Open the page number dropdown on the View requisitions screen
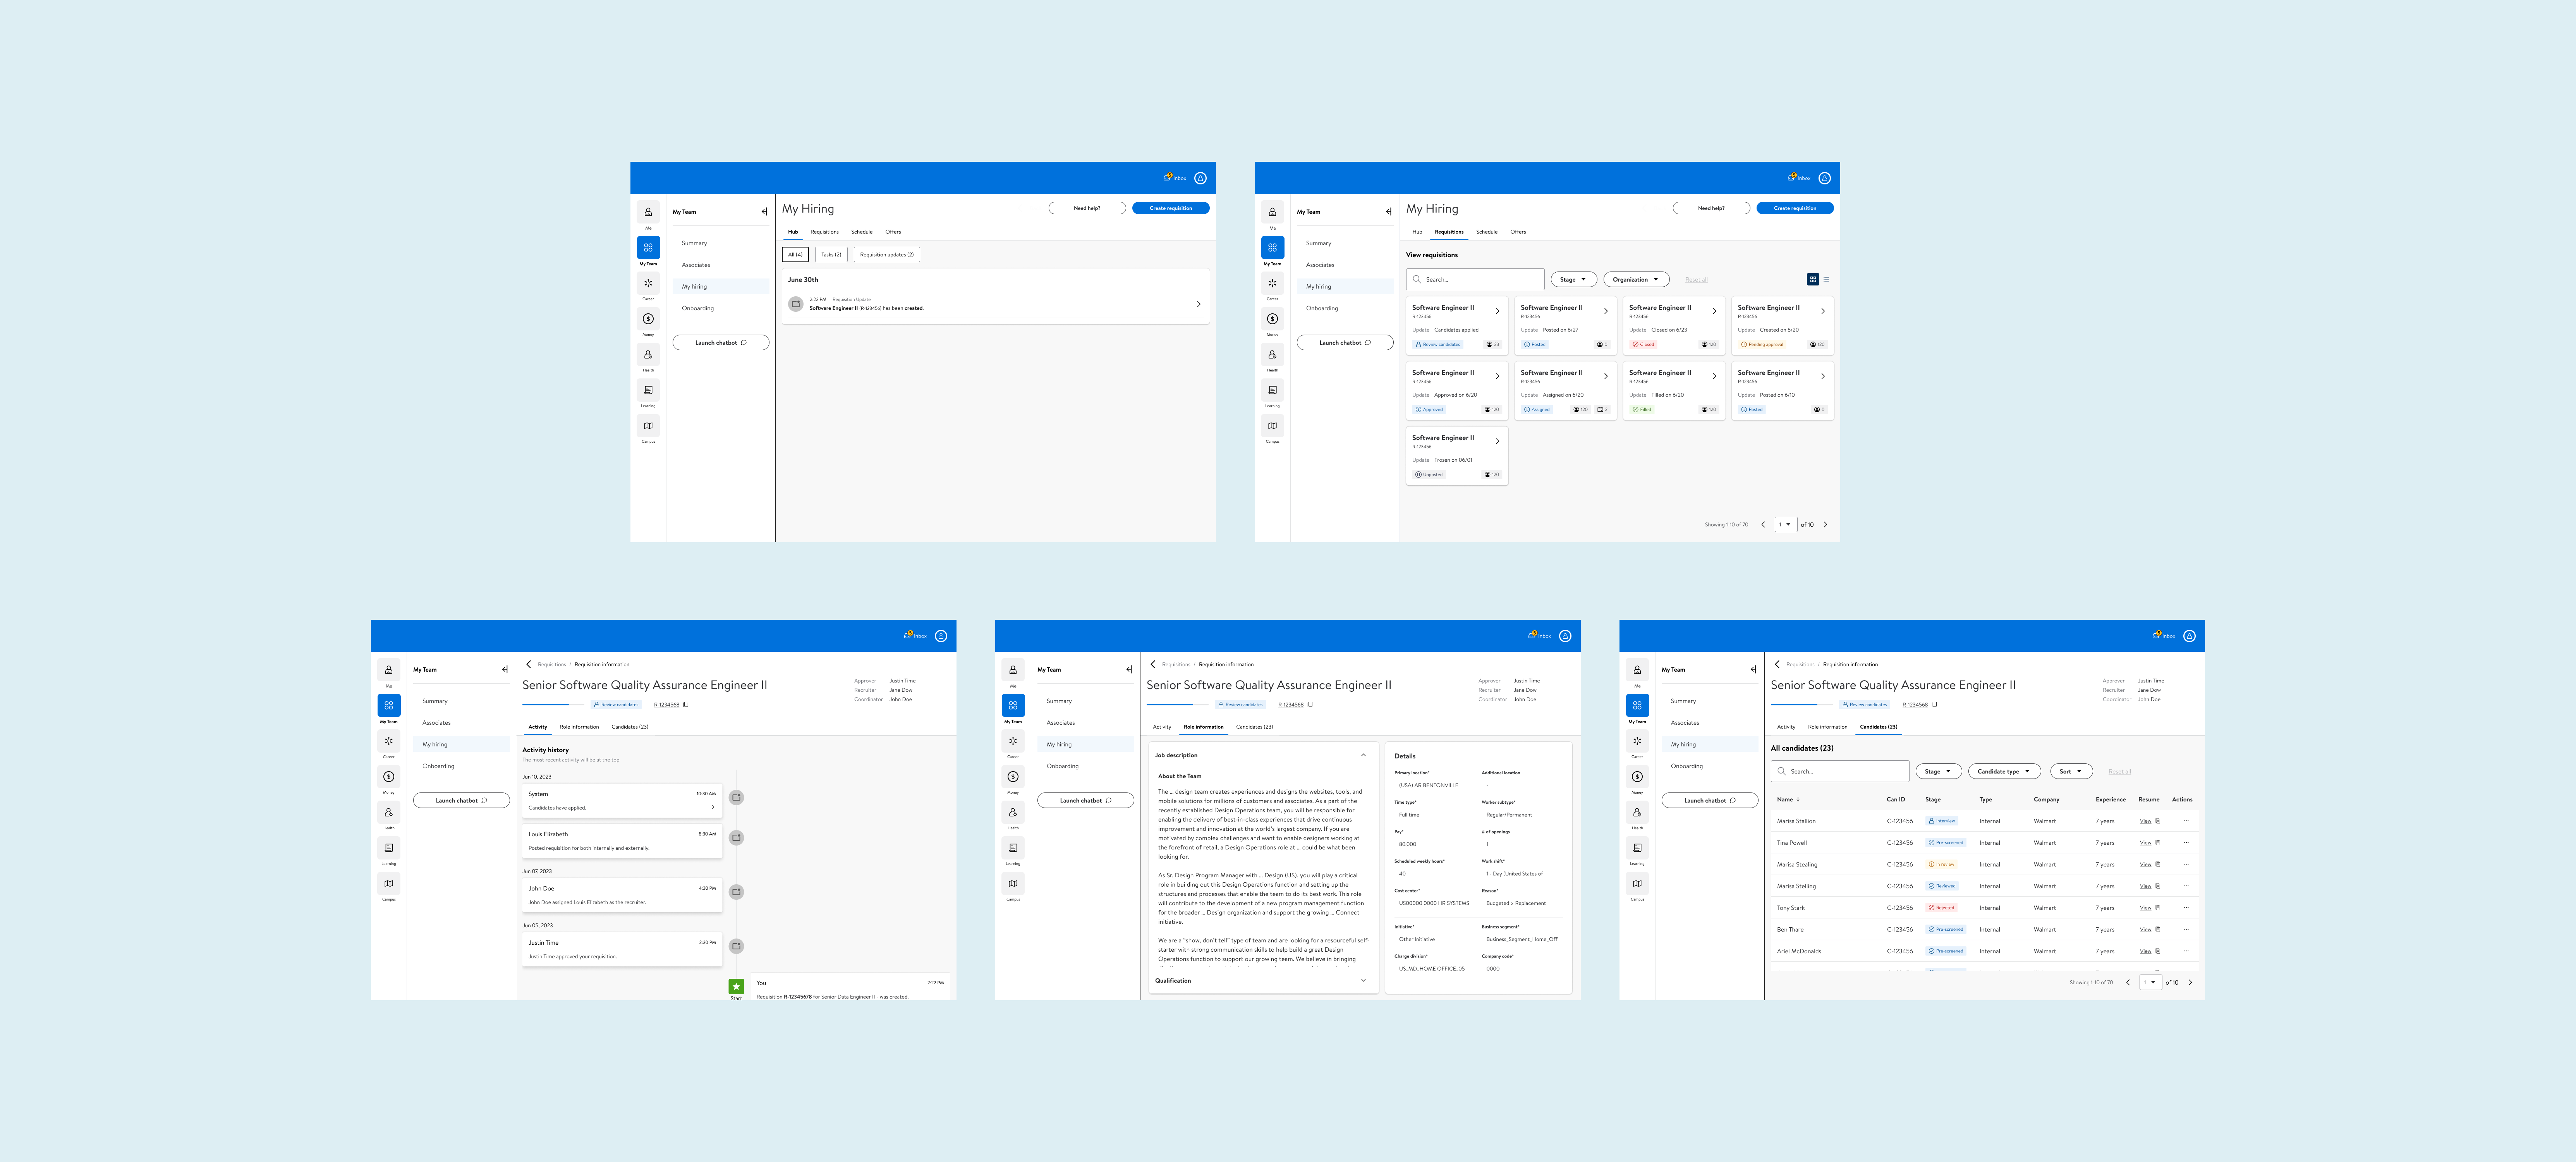The width and height of the screenshot is (2576, 1162). [x=1786, y=525]
